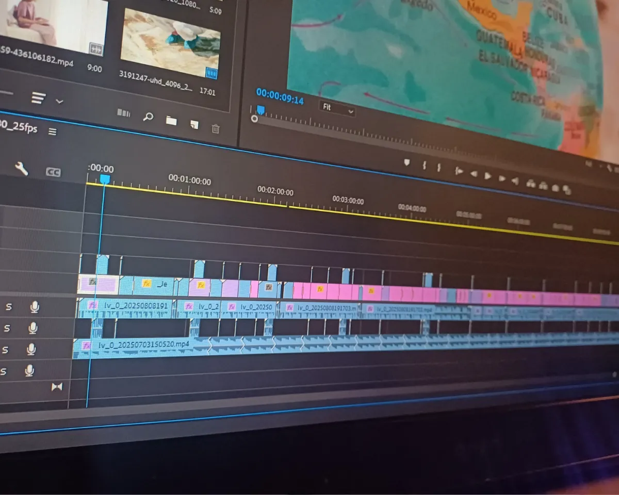
Task: Step forward one frame
Action: coord(502,178)
